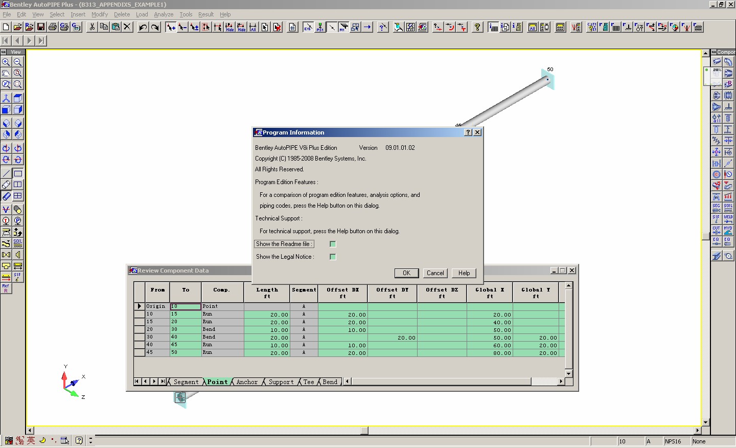This screenshot has height=448, width=736.
Task: Click the Zoom Out magnifier icon
Action: pos(18,62)
